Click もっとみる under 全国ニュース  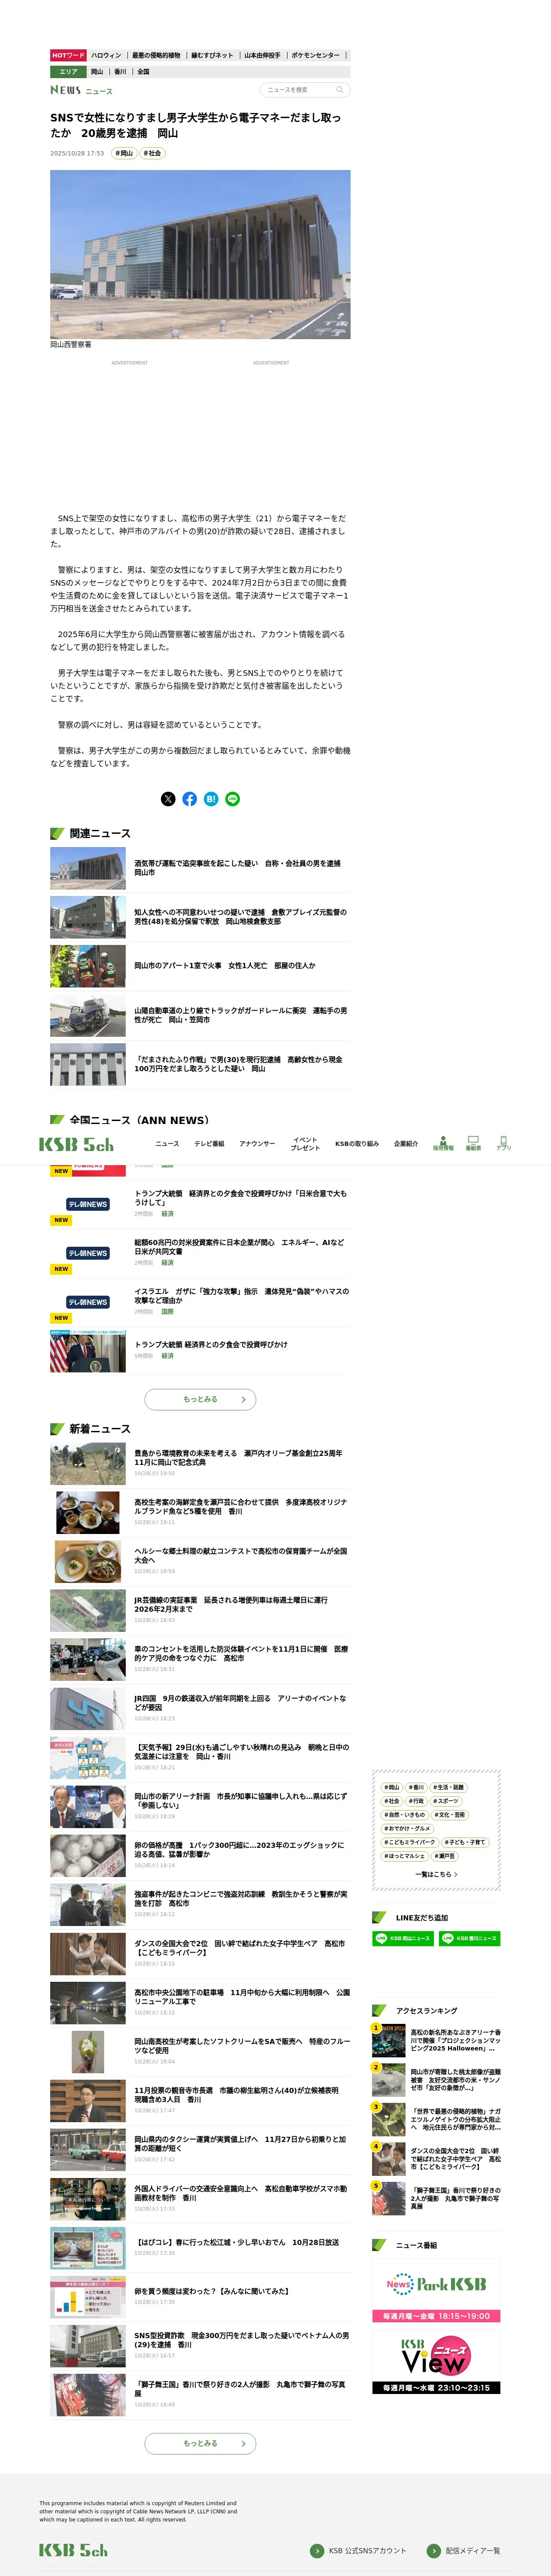click(x=200, y=1399)
